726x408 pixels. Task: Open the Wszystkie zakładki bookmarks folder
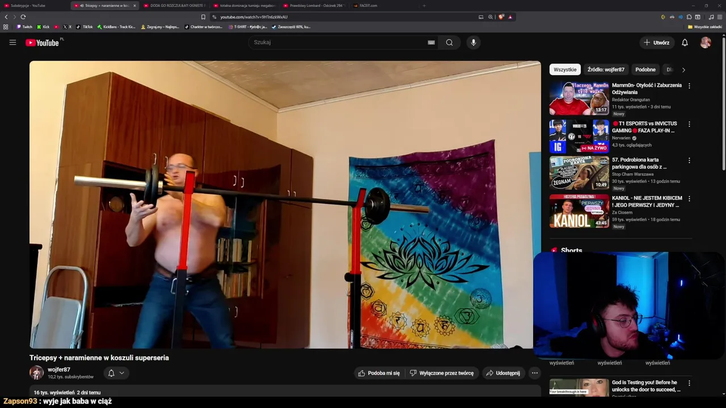pyautogui.click(x=705, y=27)
